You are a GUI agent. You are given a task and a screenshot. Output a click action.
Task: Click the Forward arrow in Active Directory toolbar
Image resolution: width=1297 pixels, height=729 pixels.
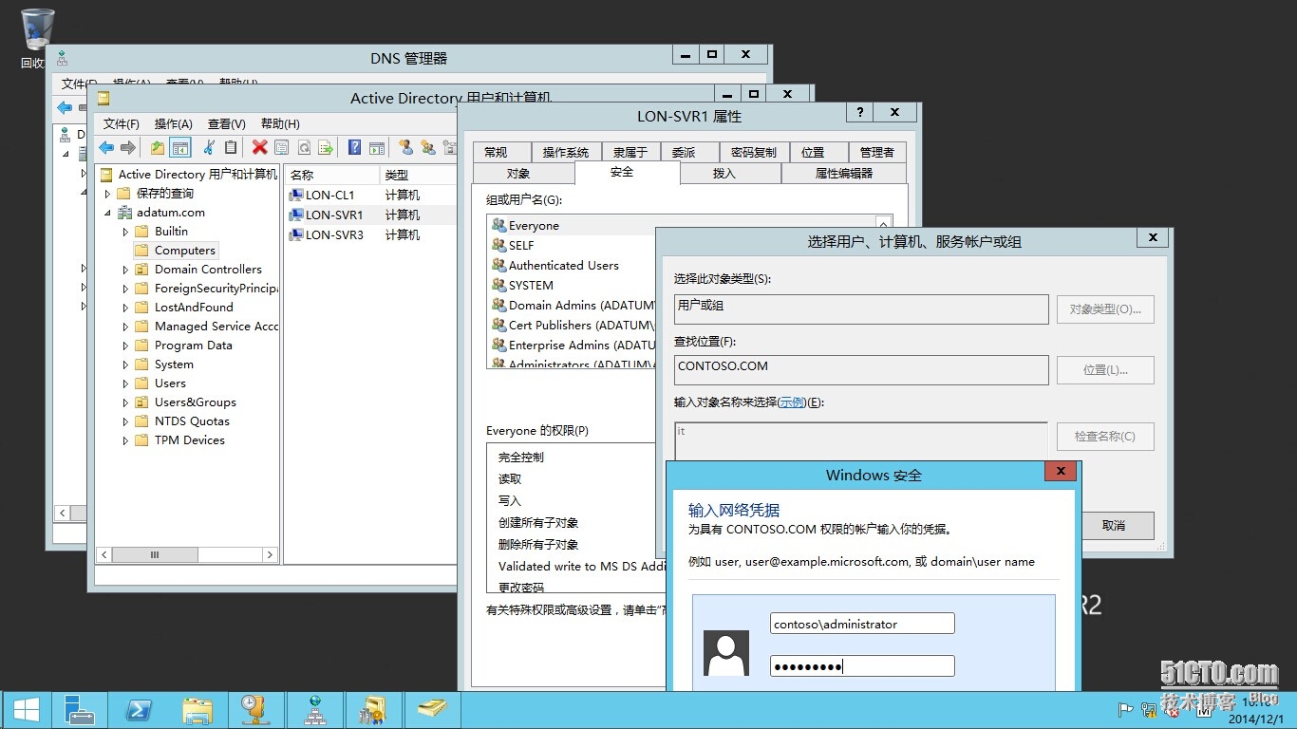click(127, 147)
